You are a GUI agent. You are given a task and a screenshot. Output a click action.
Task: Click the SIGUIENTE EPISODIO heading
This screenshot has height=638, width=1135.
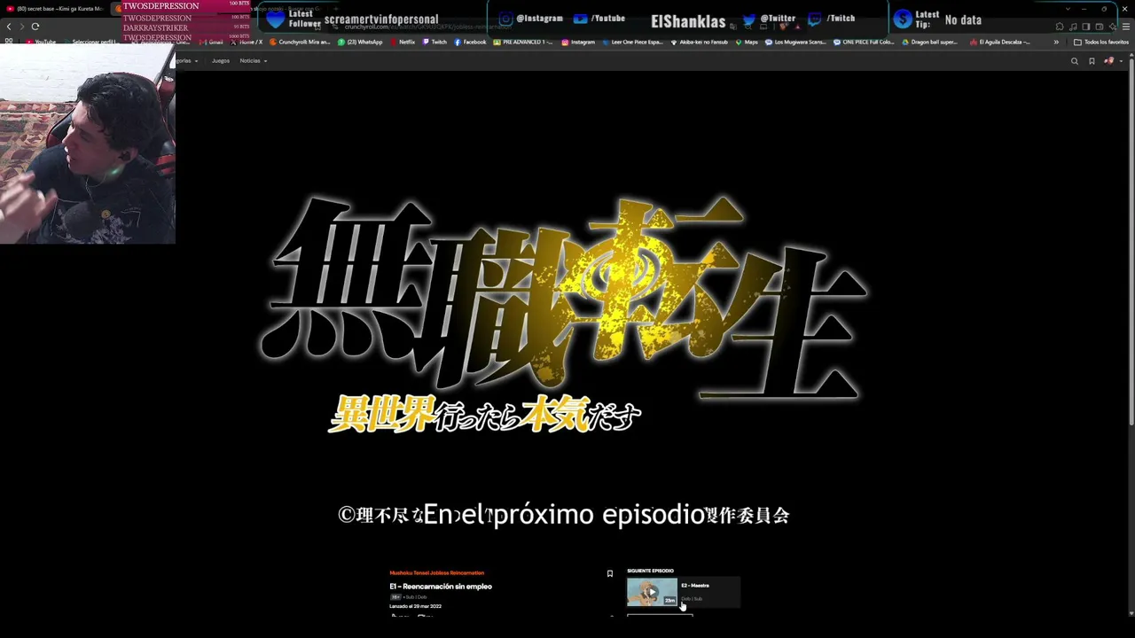pos(650,571)
